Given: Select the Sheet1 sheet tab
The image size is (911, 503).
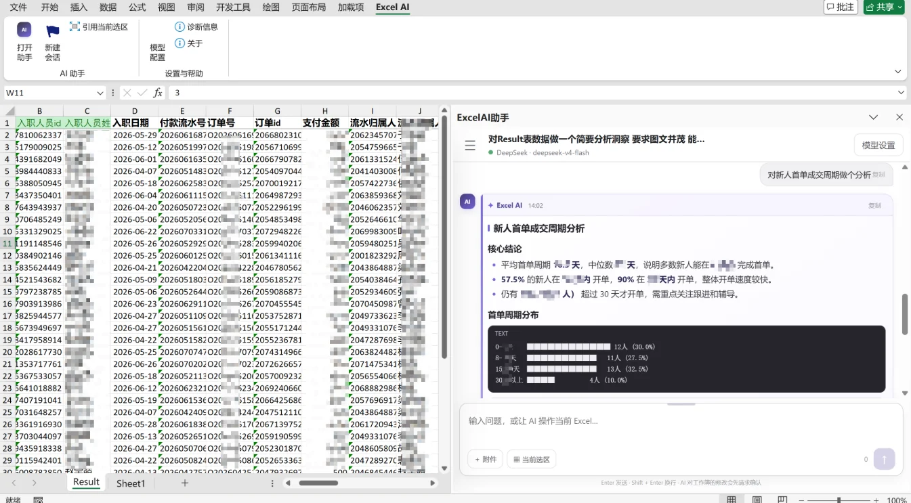Looking at the screenshot, I should click(x=131, y=483).
